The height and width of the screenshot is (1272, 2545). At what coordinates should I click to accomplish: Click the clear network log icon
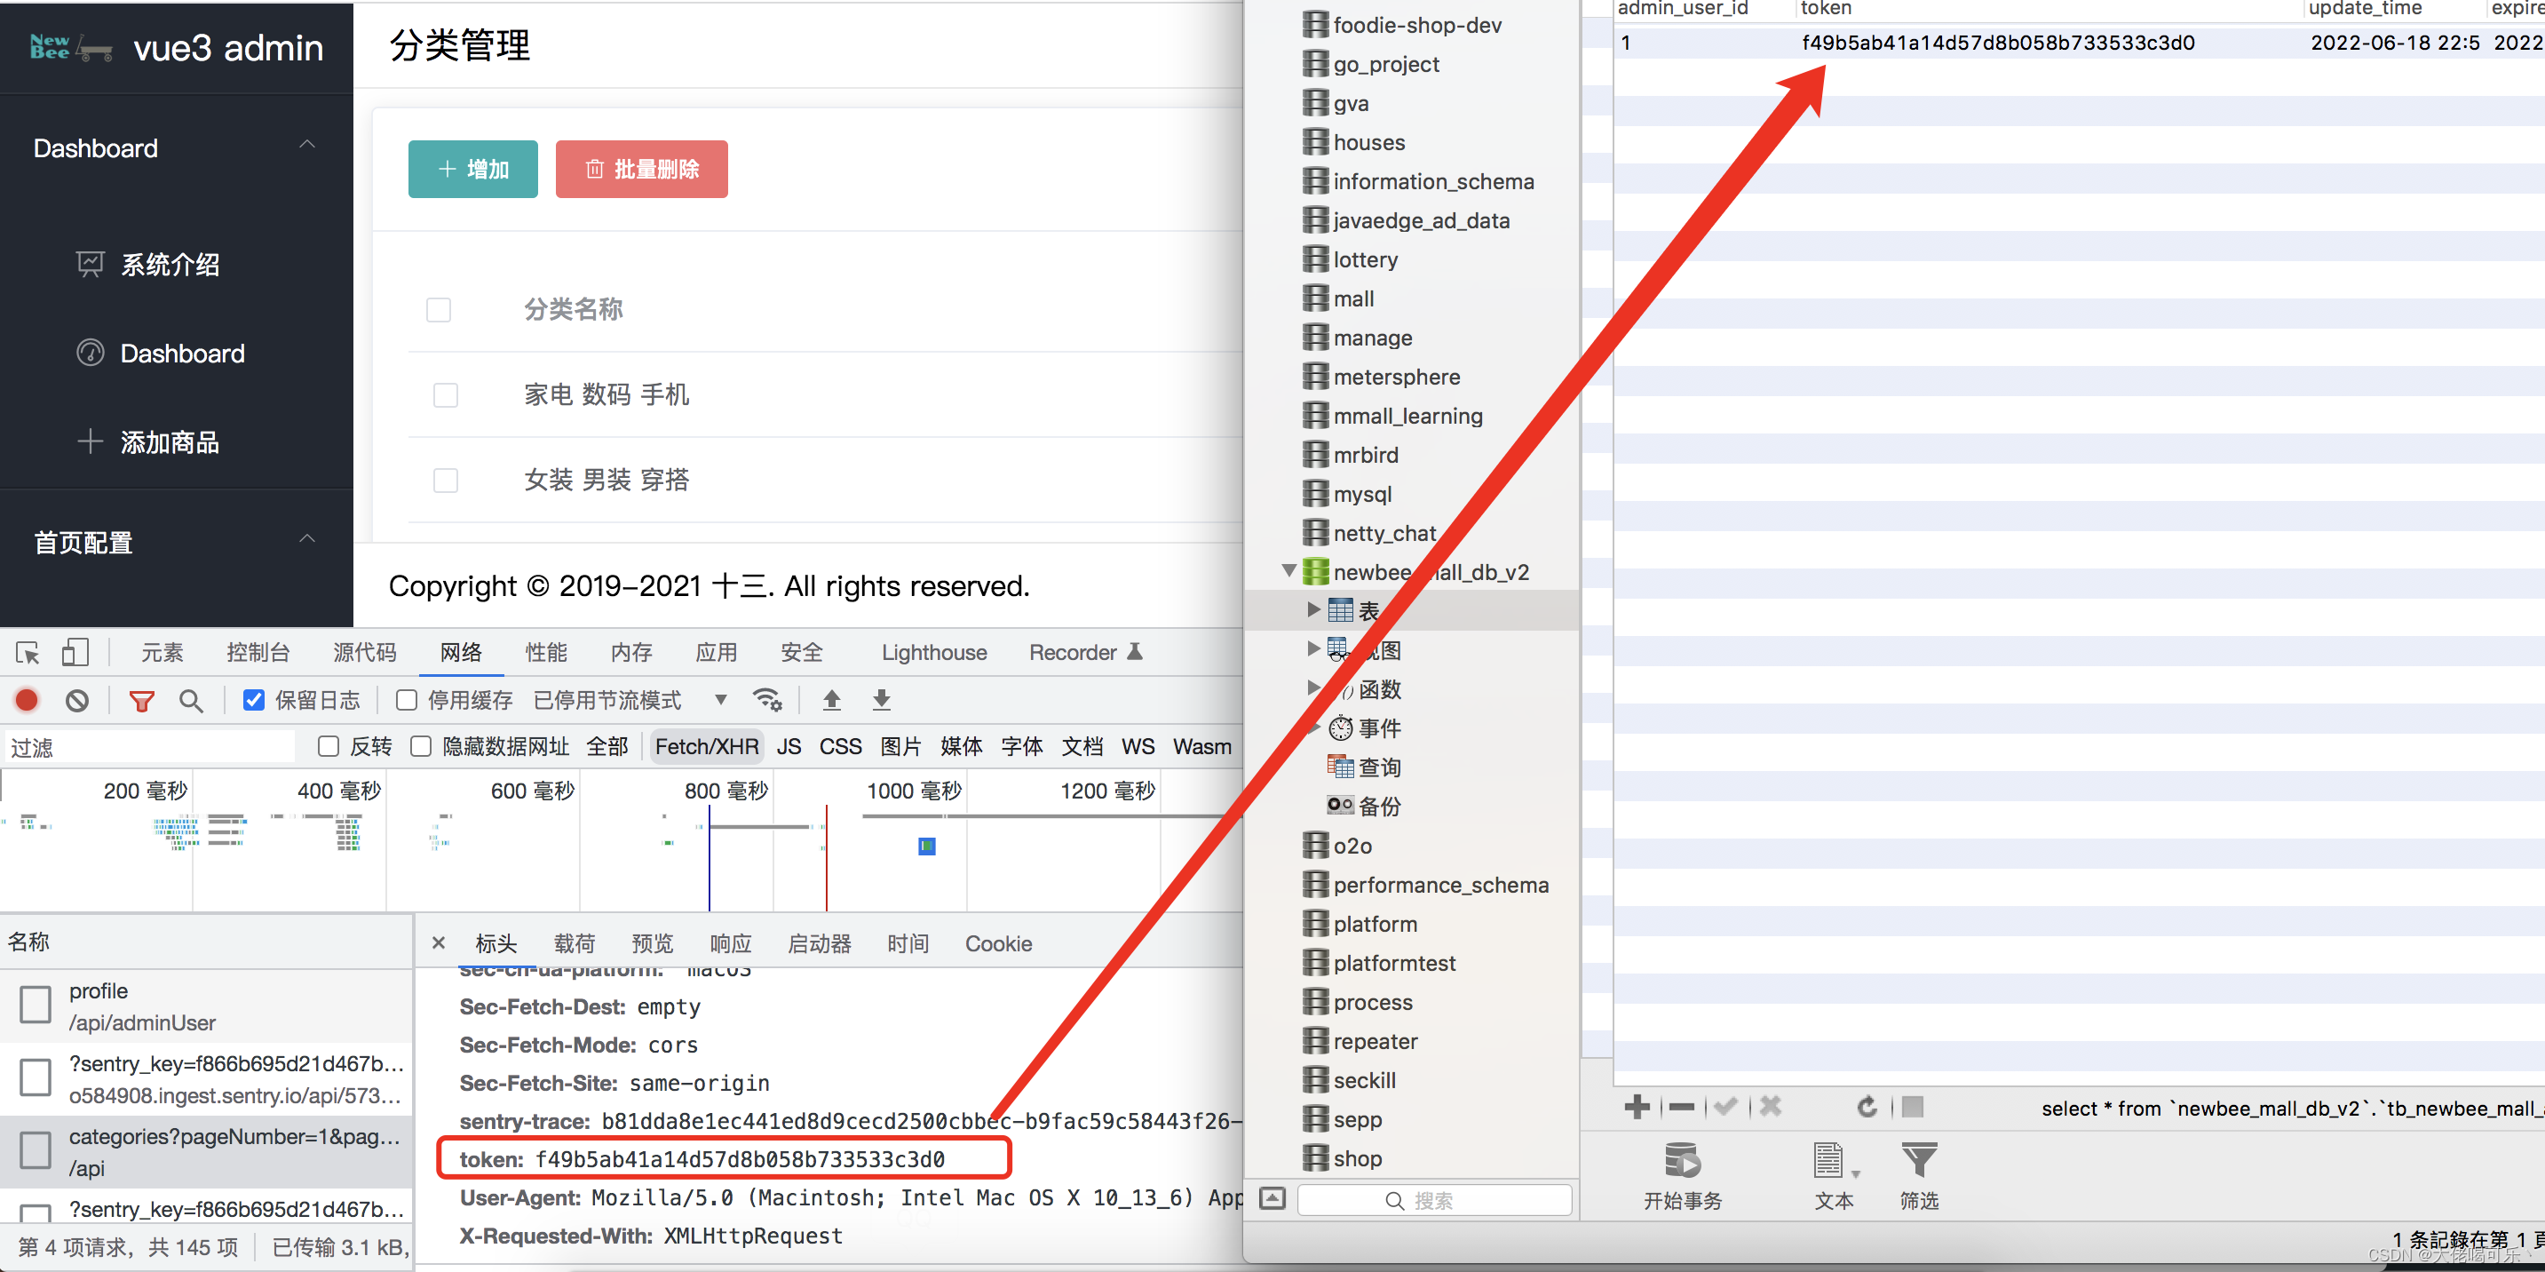(76, 700)
